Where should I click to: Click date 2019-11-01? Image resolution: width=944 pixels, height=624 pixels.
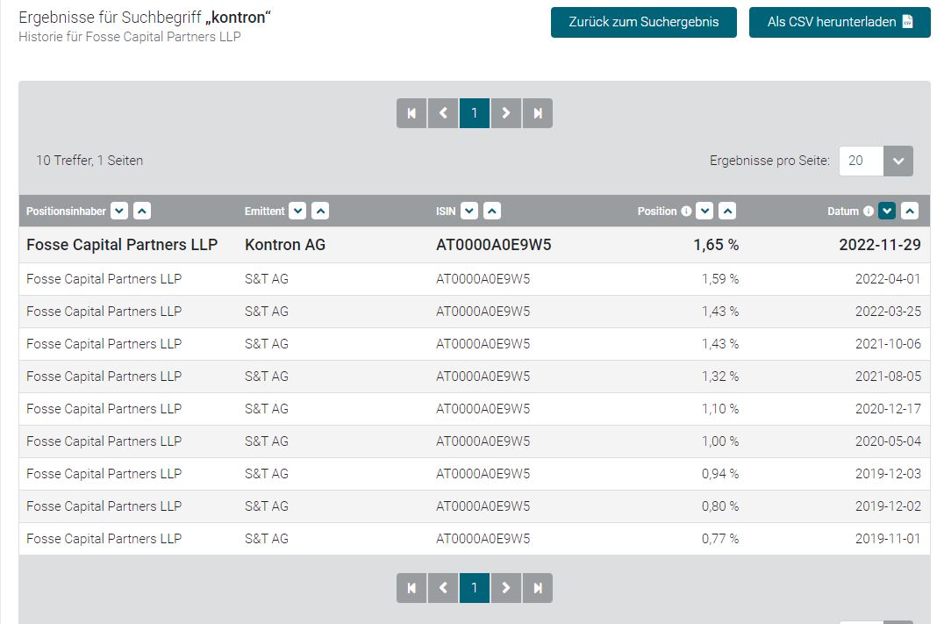click(888, 539)
